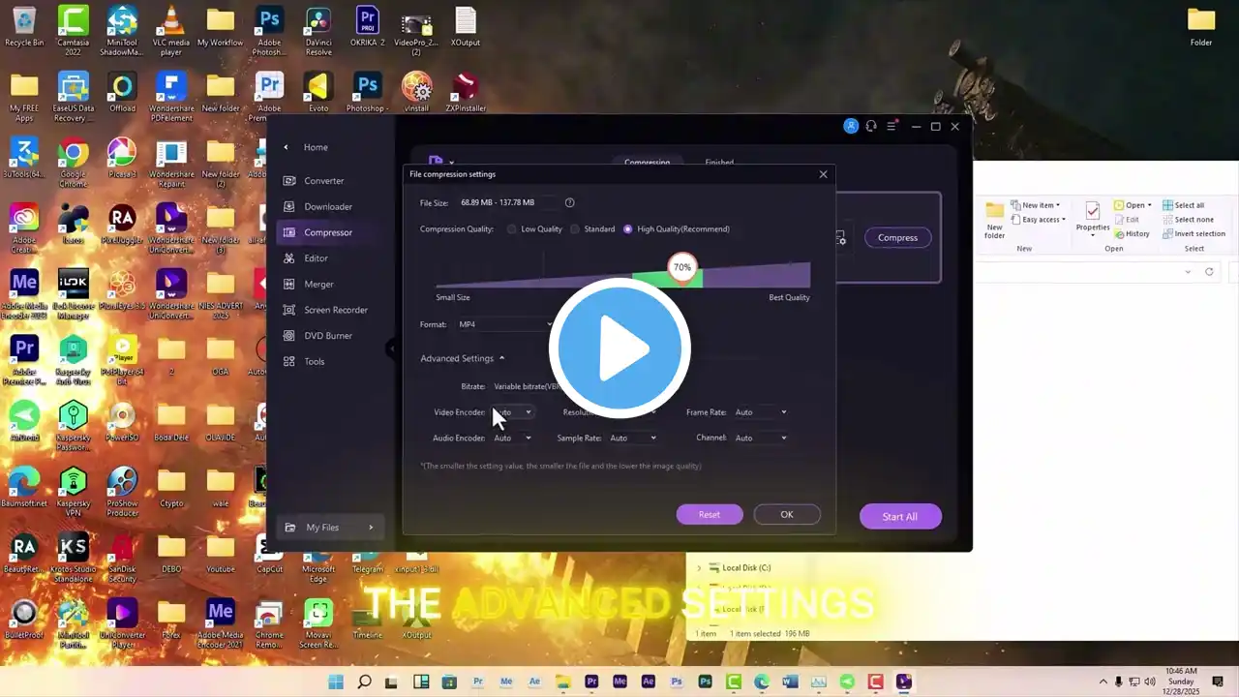Click History in Explorer Open group
The height and width of the screenshot is (697, 1239).
(1132, 234)
